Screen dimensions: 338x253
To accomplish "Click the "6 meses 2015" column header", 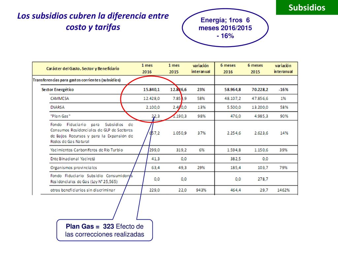I will click(x=255, y=69).
